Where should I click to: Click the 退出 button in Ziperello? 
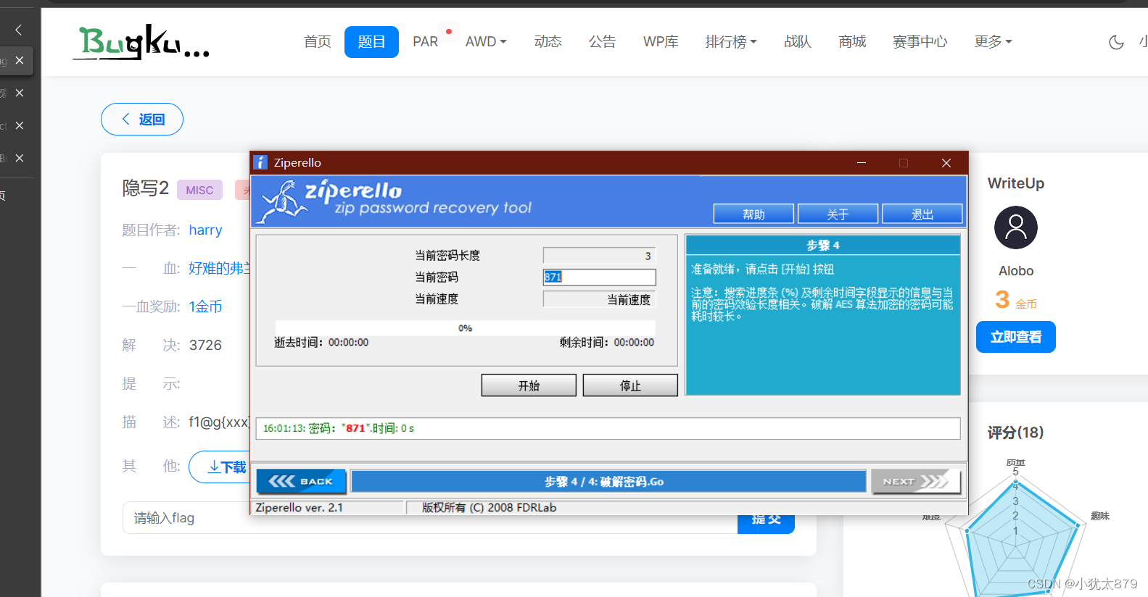coord(922,214)
